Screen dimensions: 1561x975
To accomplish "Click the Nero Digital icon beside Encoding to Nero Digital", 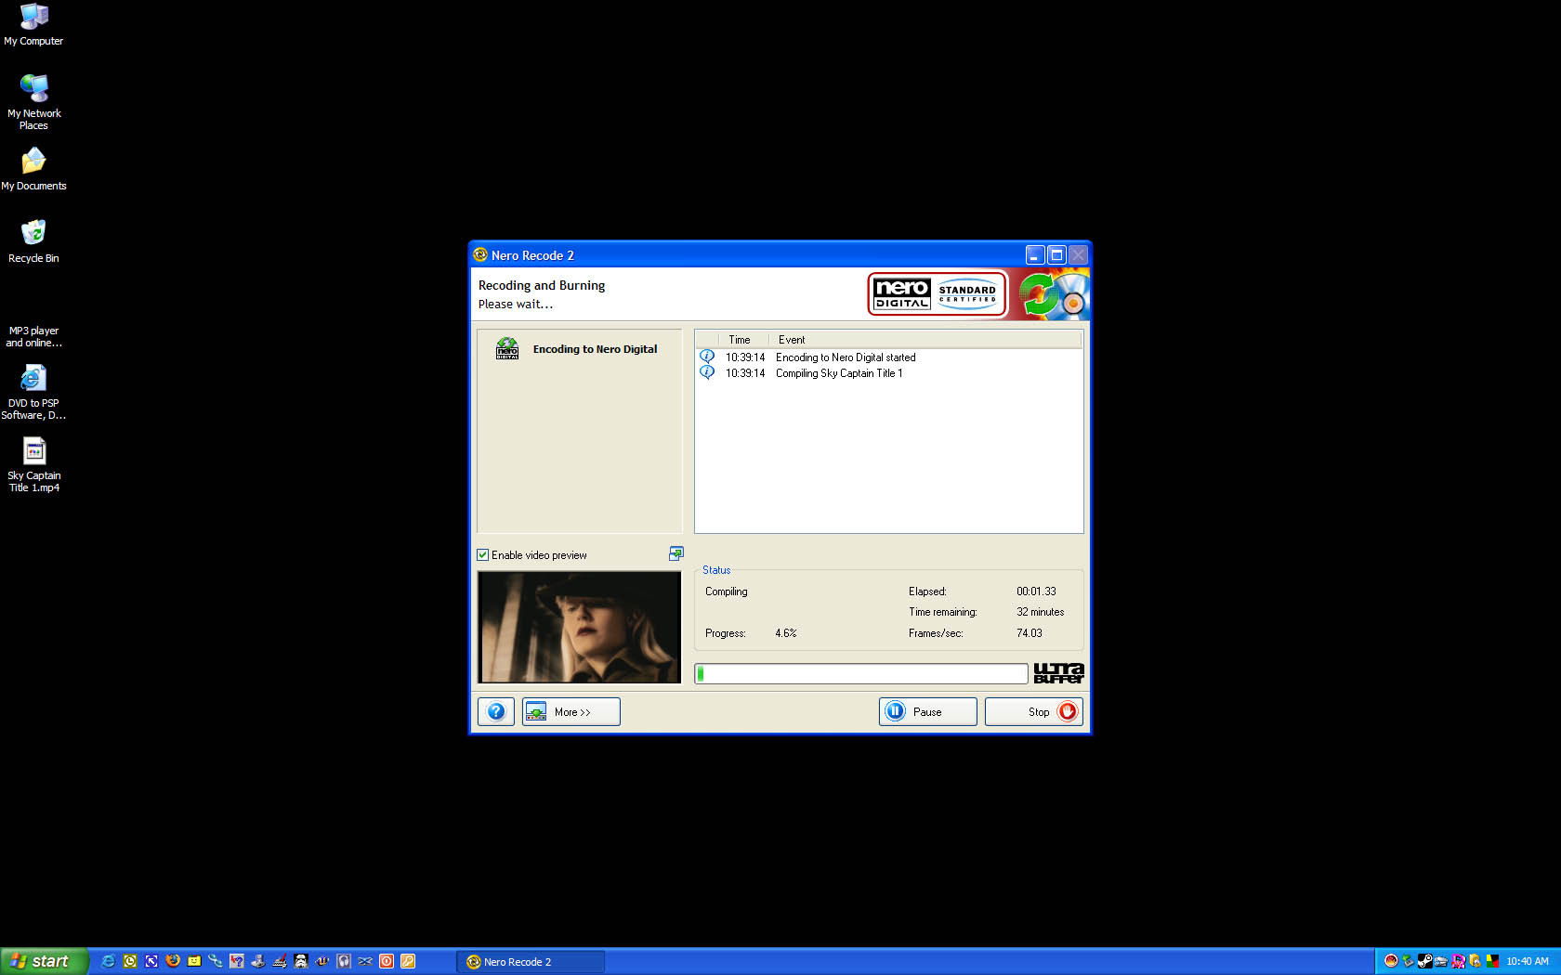I will point(507,348).
